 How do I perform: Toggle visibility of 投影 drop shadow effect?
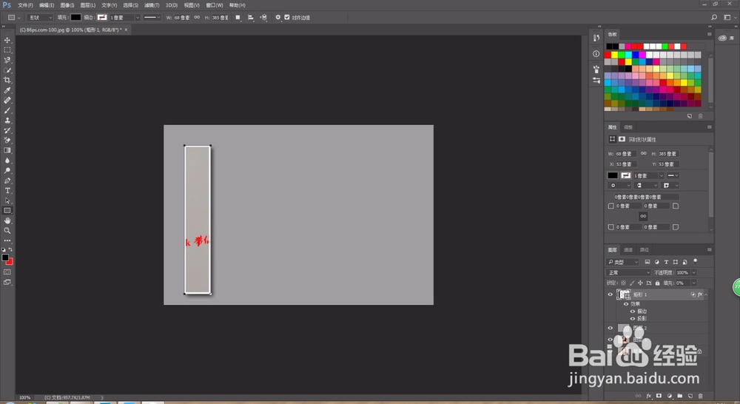[633, 319]
